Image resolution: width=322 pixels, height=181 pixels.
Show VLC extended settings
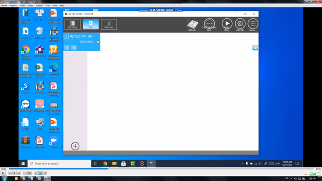[x=30, y=173]
